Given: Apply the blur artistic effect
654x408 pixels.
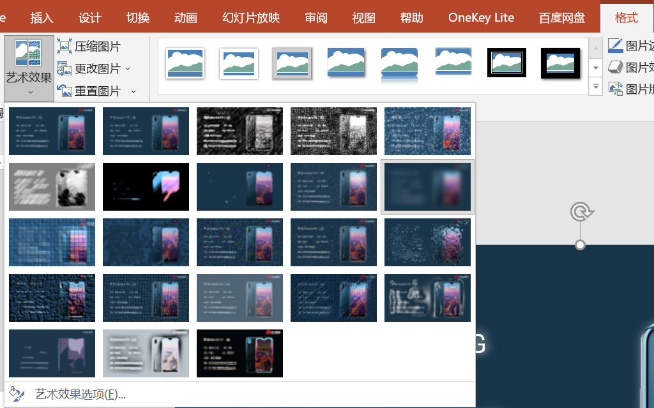Looking at the screenshot, I should (427, 186).
